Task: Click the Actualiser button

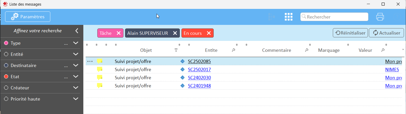Action: click(x=386, y=33)
